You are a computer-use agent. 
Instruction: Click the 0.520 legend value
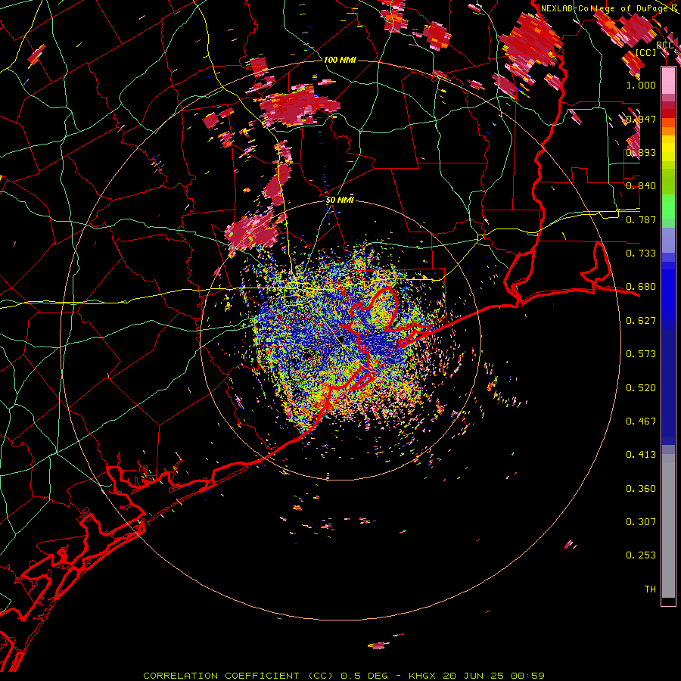point(641,387)
